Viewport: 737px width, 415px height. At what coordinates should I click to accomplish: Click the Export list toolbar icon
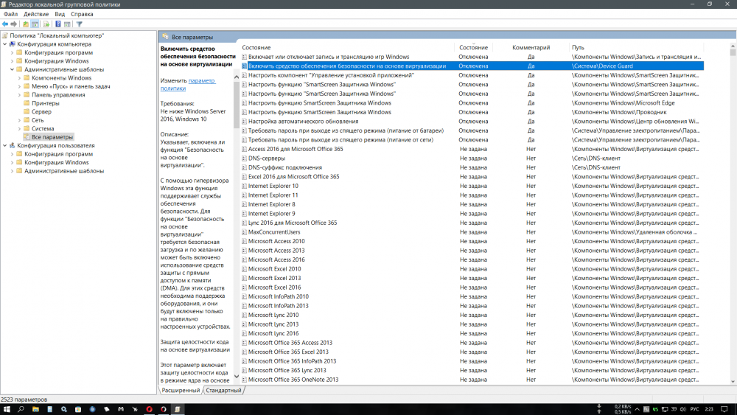45,24
